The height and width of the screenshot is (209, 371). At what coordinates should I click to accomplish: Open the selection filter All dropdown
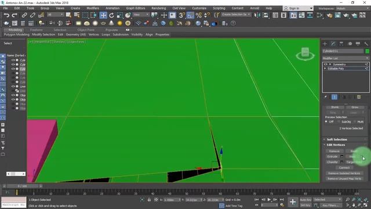tap(56, 15)
